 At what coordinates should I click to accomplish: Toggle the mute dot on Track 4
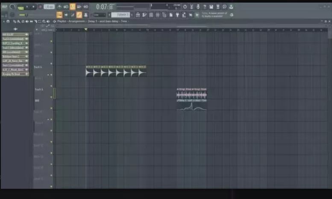click(x=52, y=75)
